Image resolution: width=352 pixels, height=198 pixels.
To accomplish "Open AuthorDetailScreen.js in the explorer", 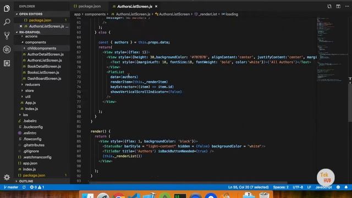I will (x=45, y=54).
